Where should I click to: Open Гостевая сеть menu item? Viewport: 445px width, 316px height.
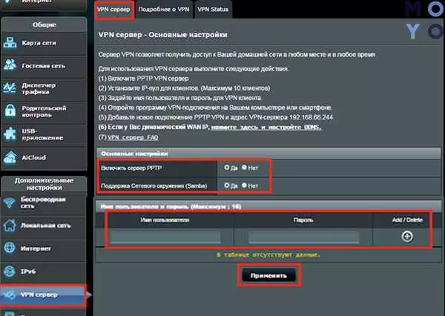(x=44, y=66)
